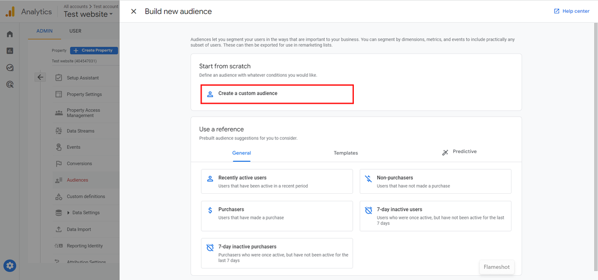Choose the Recently active users suggestion

[277, 182]
